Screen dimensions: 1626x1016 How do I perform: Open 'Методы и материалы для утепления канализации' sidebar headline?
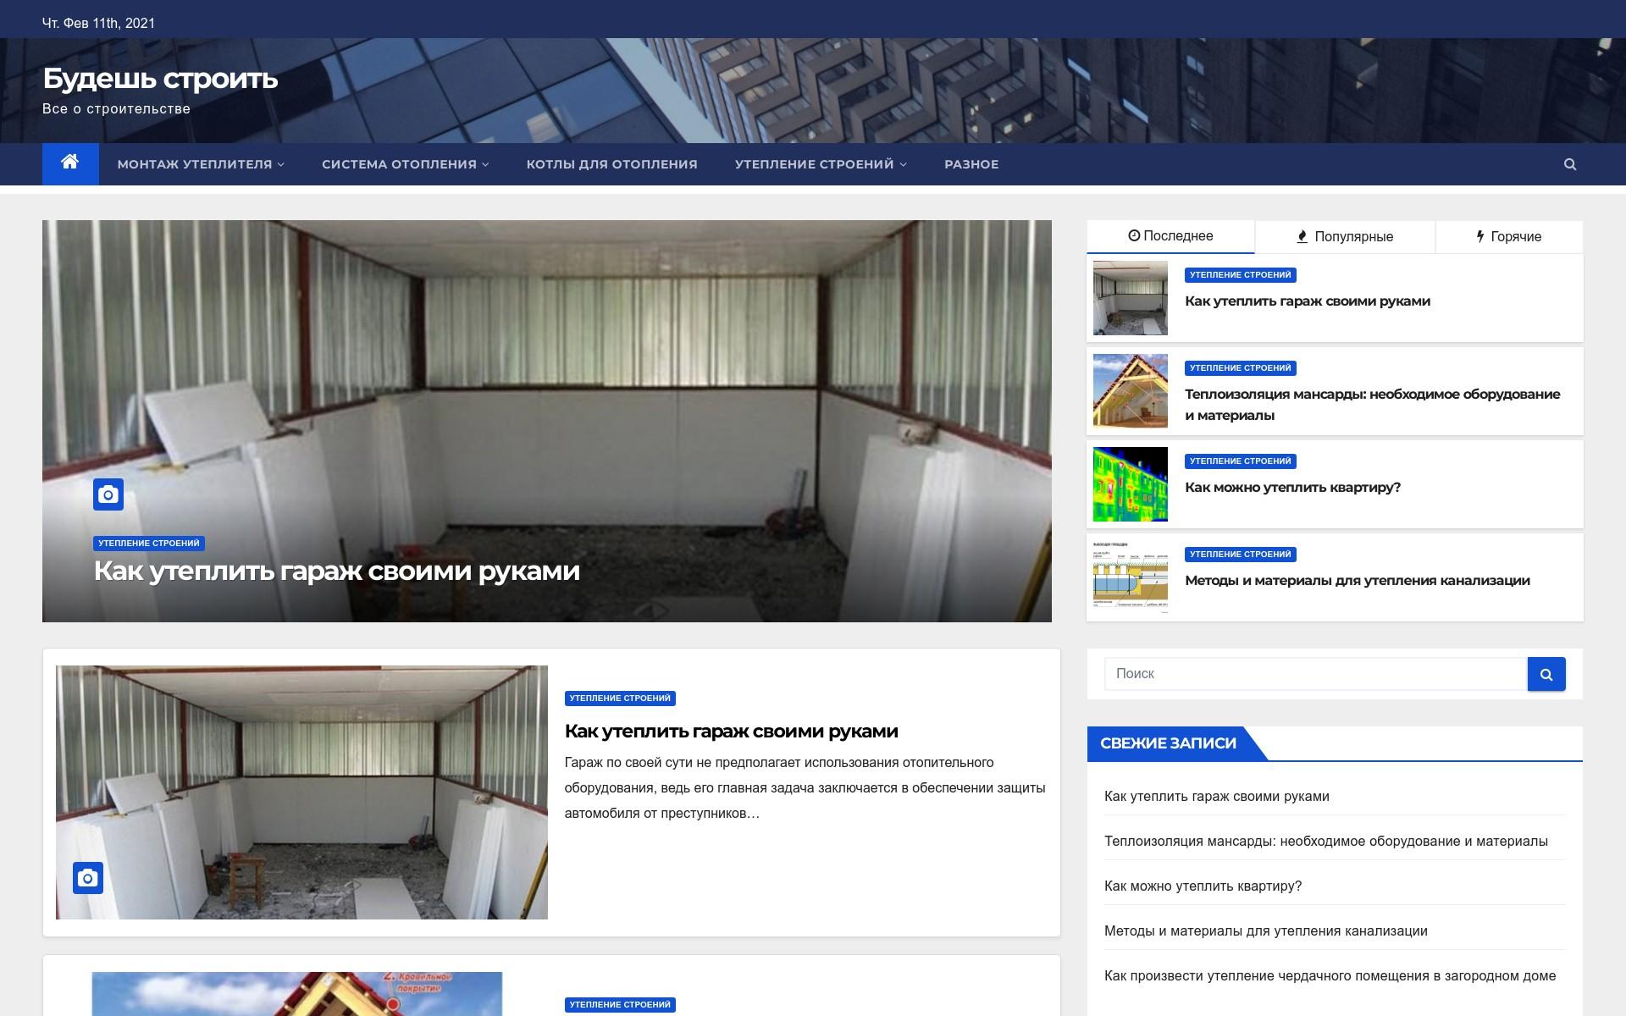tap(1357, 581)
